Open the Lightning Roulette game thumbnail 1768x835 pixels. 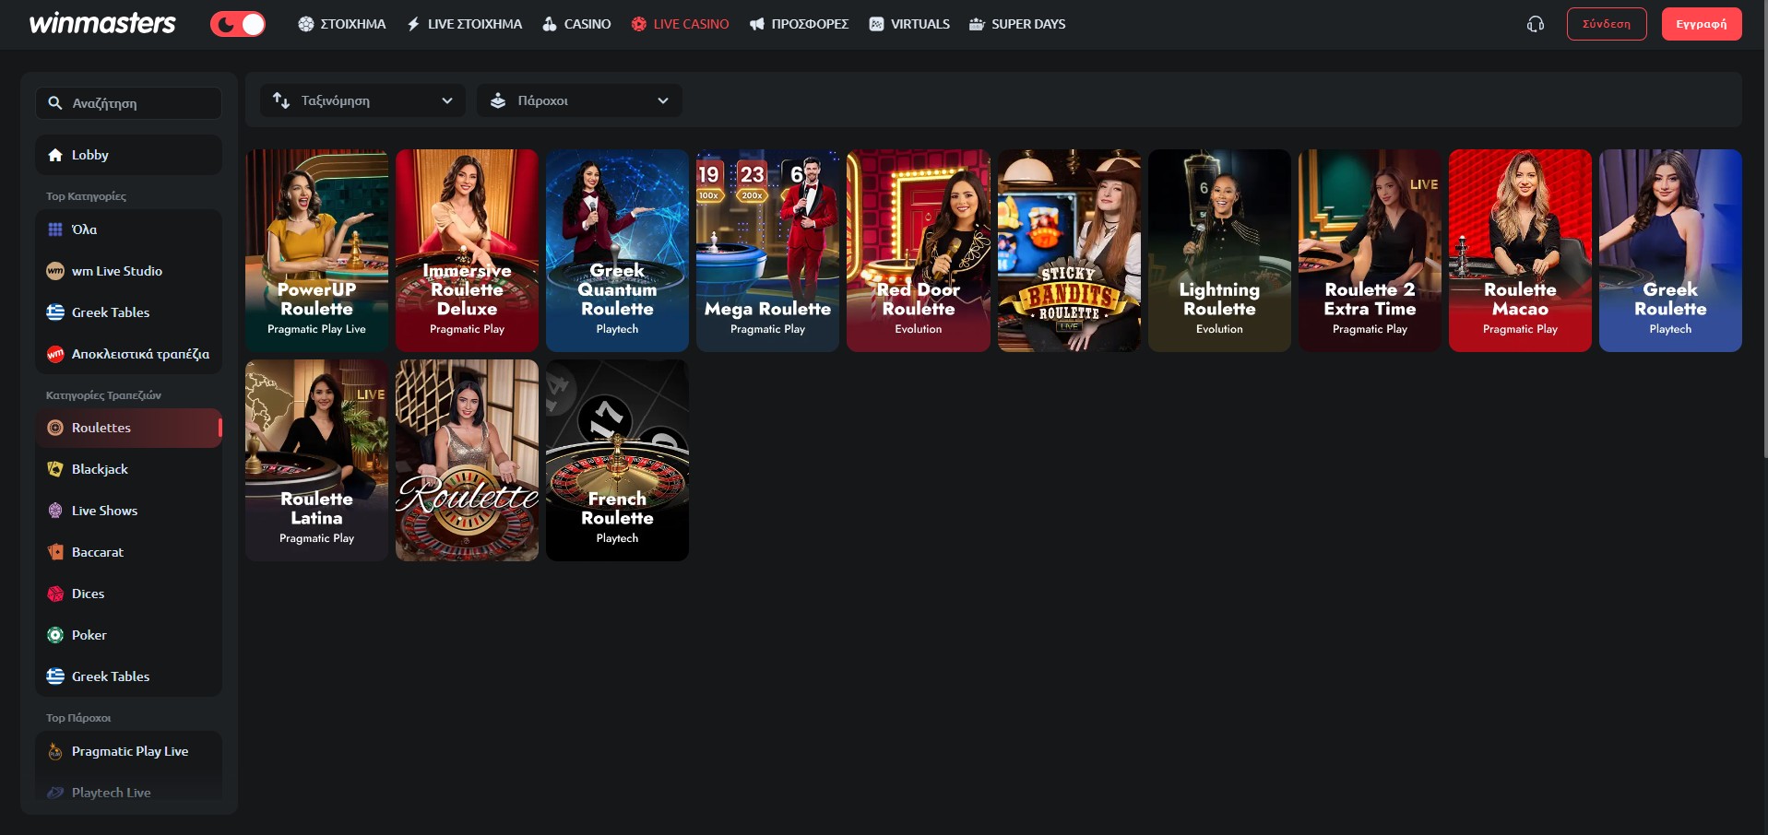[1219, 250]
